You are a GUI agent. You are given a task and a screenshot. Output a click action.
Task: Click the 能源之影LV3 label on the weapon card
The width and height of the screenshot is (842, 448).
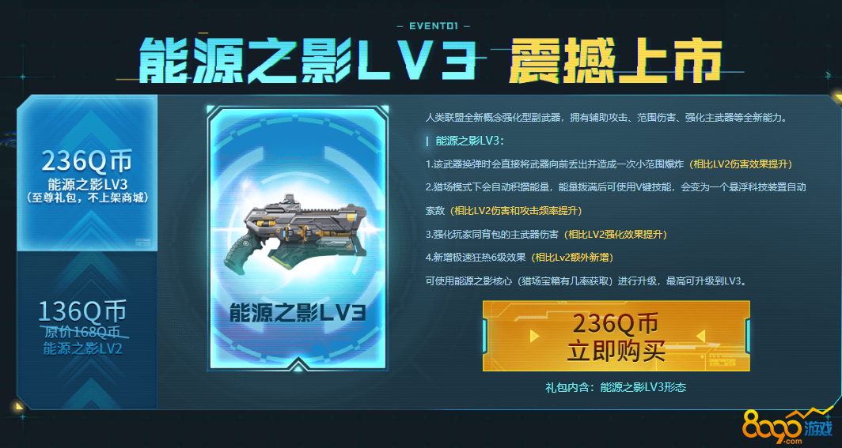point(298,313)
